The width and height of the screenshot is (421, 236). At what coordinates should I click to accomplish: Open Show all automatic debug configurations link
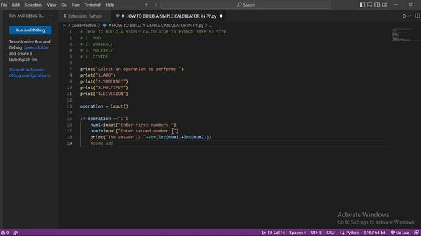[x=29, y=73]
